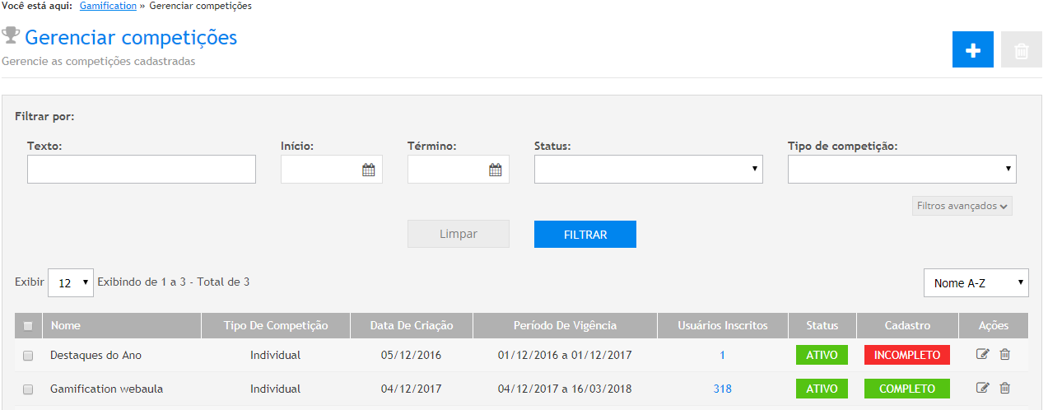Edit the Gamification webaula competition
Viewport: 1048px width, 410px height.
[x=982, y=389]
